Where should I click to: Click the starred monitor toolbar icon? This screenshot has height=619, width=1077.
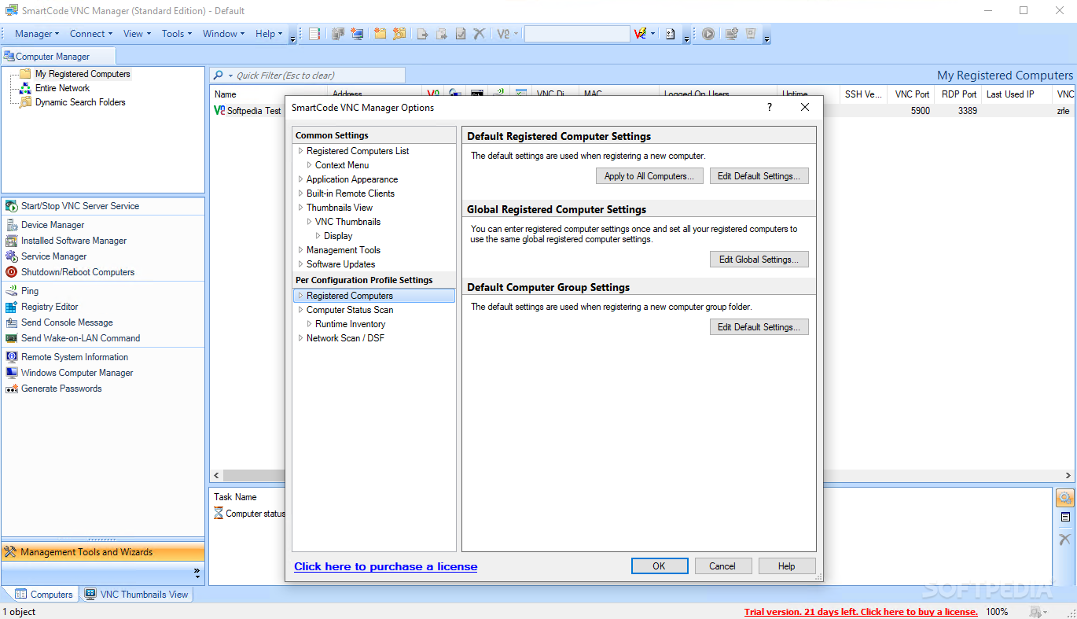[358, 34]
